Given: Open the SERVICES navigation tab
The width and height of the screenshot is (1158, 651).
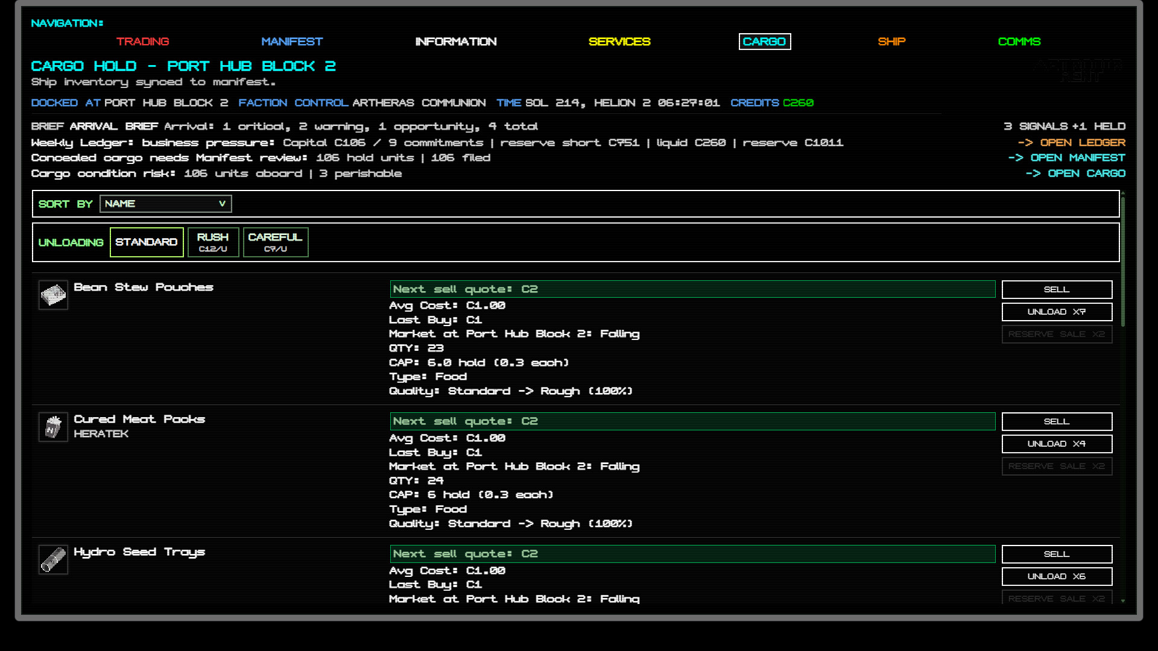Looking at the screenshot, I should point(619,42).
